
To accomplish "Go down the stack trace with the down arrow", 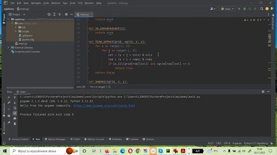I will pyautogui.click(x=15, y=102).
